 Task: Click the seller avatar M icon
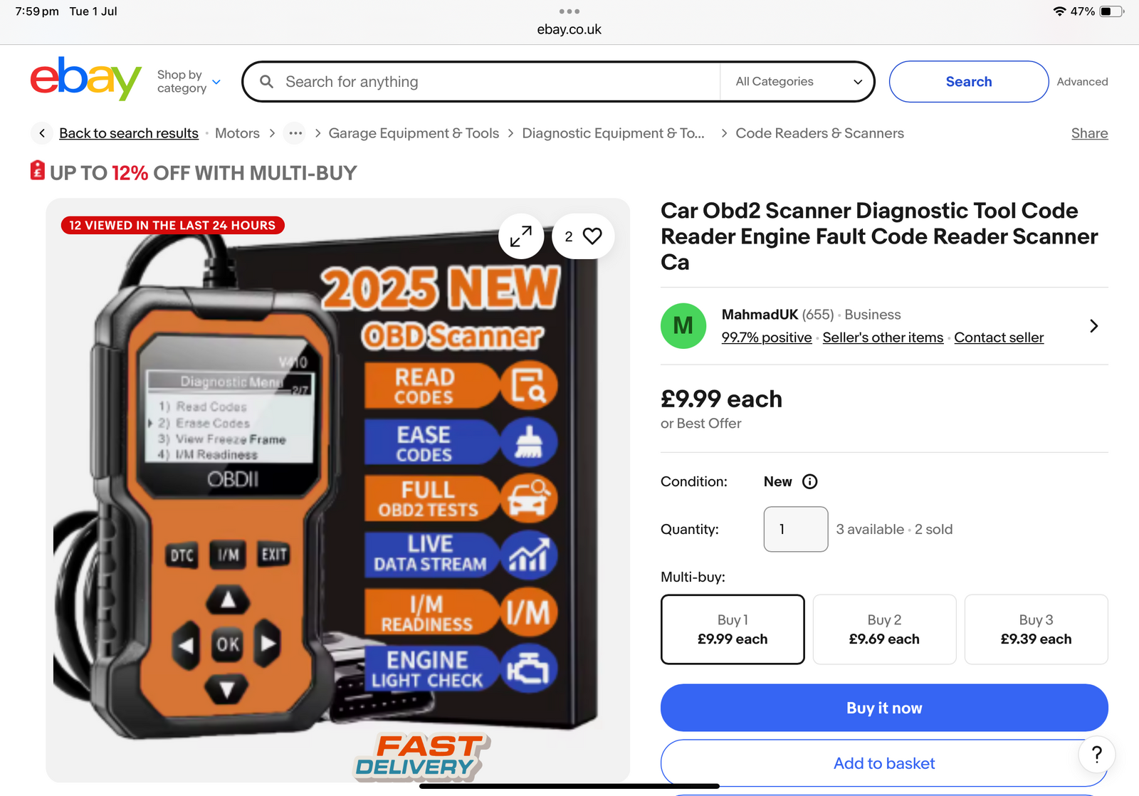click(683, 326)
